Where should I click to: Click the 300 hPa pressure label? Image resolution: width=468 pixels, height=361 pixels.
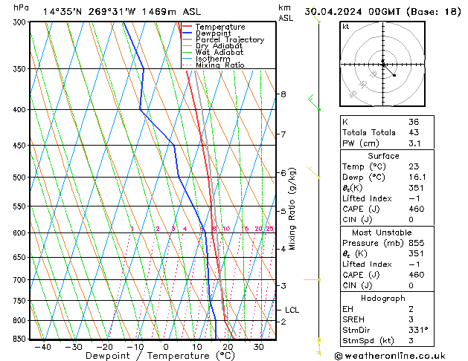(x=21, y=22)
